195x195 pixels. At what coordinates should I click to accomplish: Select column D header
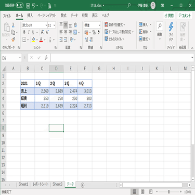coord(56,69)
